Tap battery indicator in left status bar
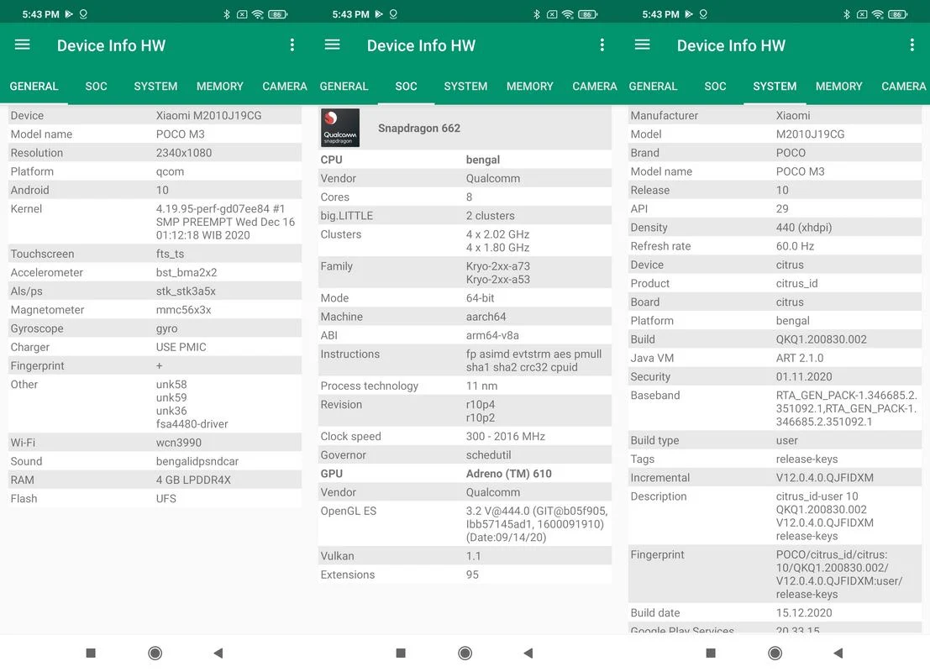 (278, 14)
